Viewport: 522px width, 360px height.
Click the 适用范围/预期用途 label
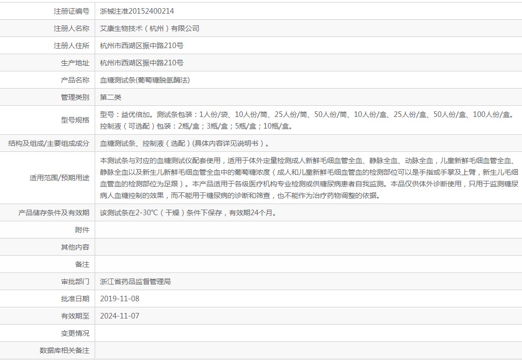(60, 178)
